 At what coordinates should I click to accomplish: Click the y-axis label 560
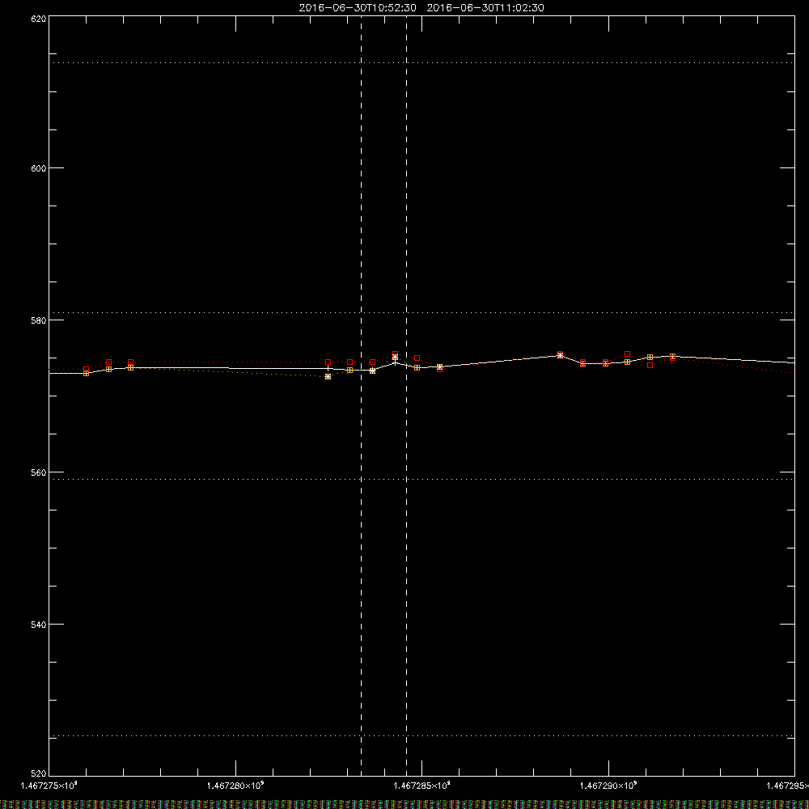point(39,472)
